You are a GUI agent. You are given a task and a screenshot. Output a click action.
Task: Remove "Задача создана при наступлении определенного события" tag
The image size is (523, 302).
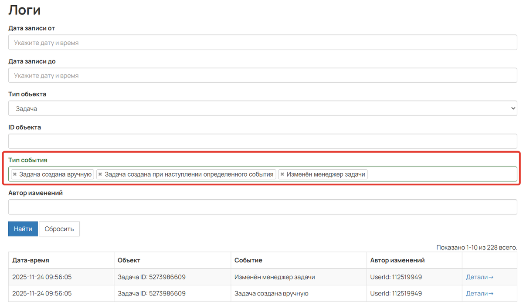click(100, 174)
